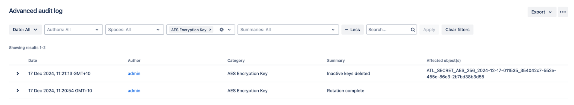Expand the Inactive keys deleted row
Screen dimensions: 574x105
click(18, 73)
